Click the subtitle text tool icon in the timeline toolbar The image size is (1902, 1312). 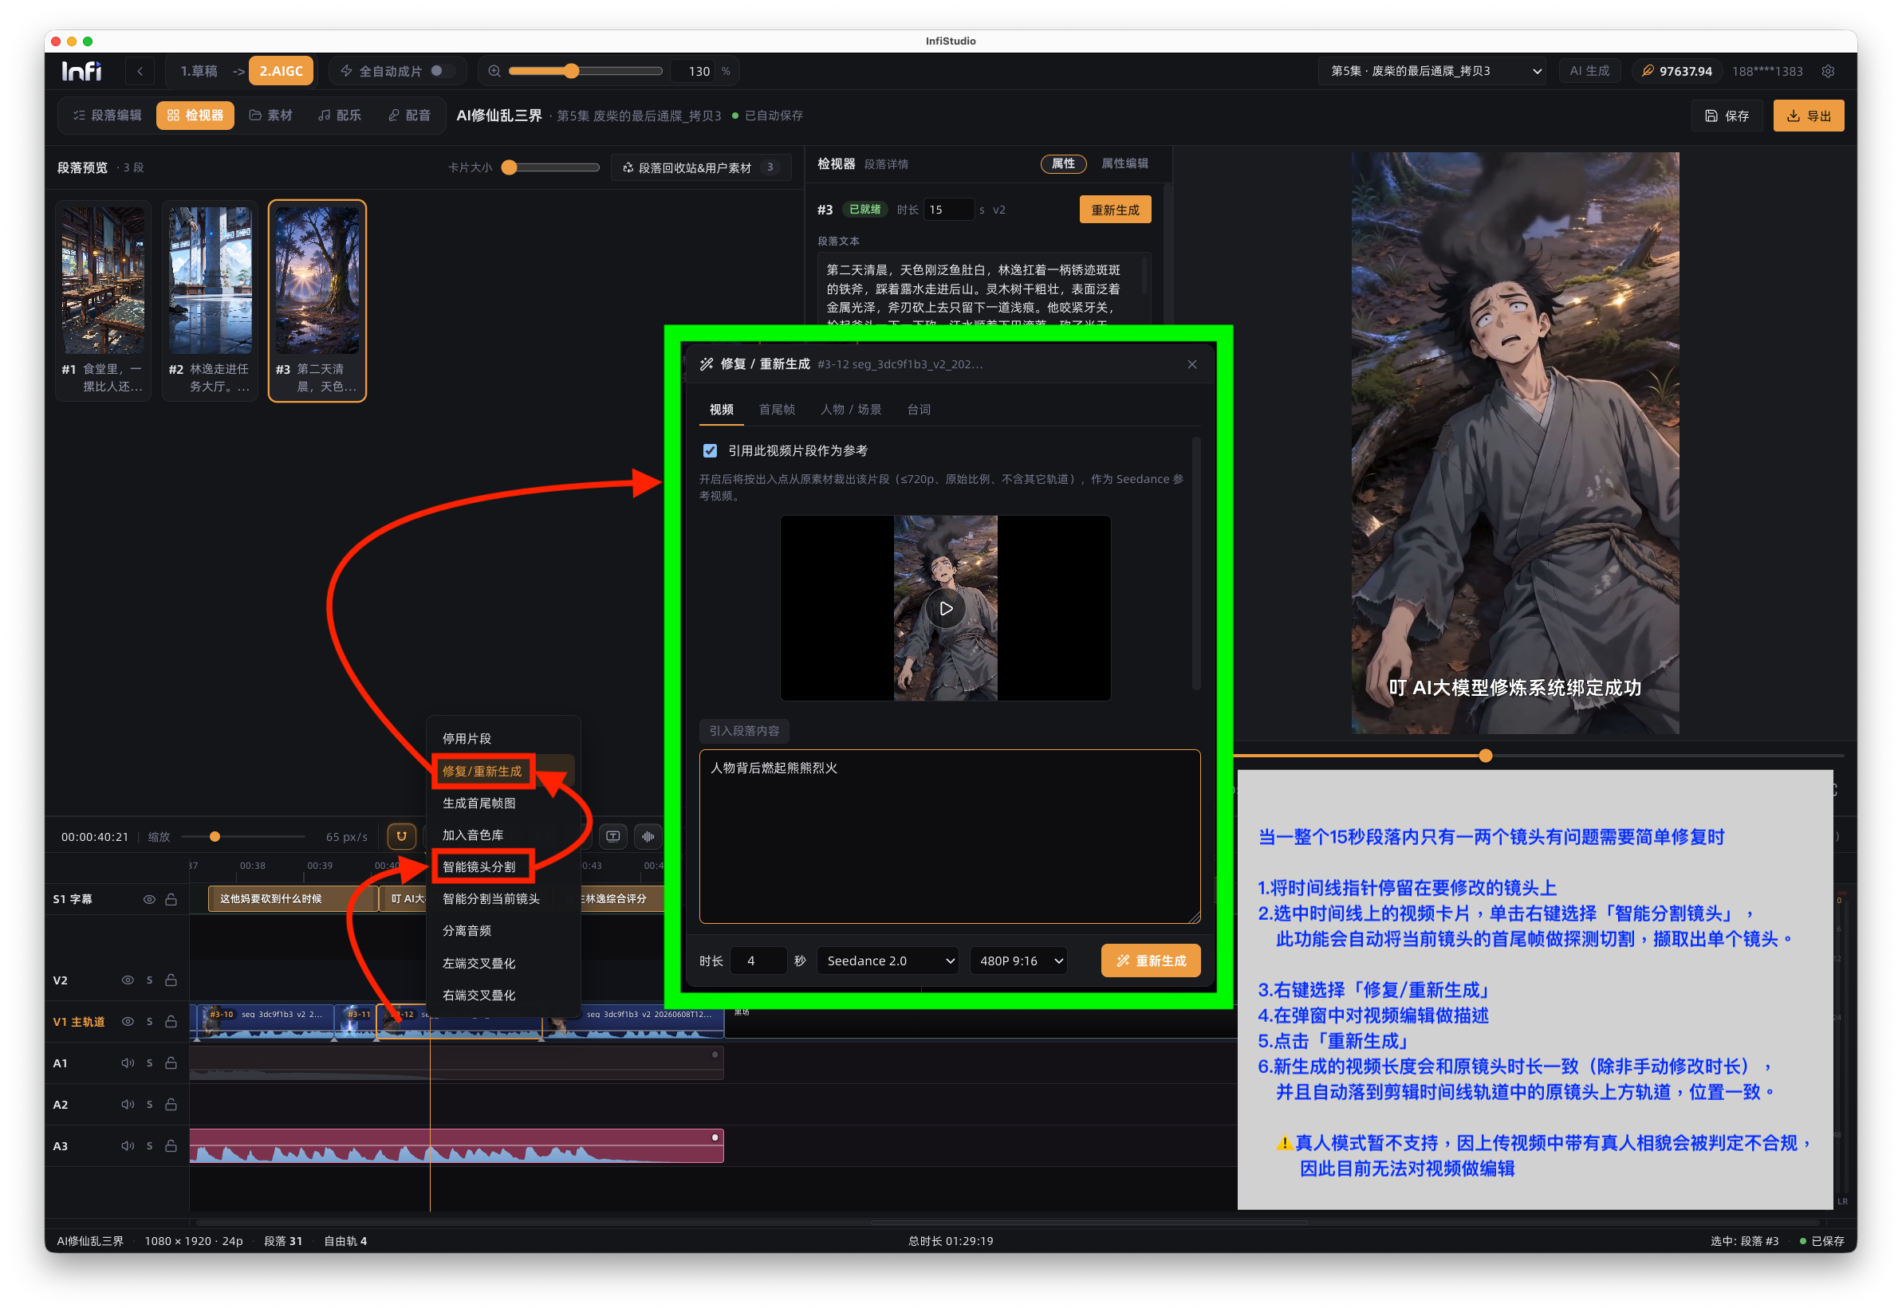613,837
